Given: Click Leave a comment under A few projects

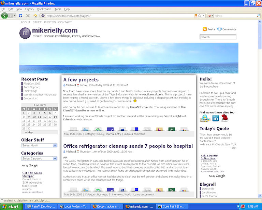Looking at the screenshot, I should [134, 134].
